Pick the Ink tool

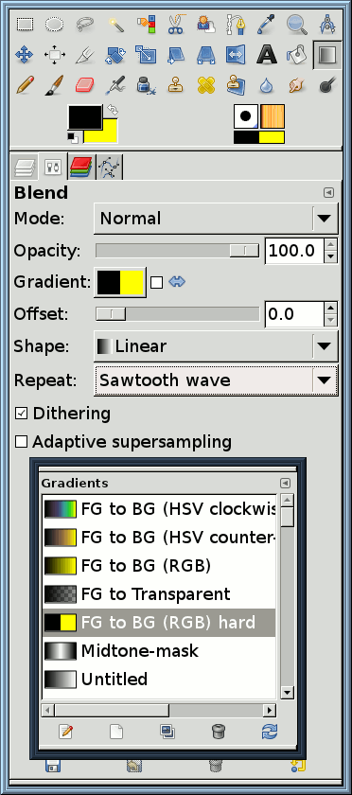[146, 85]
